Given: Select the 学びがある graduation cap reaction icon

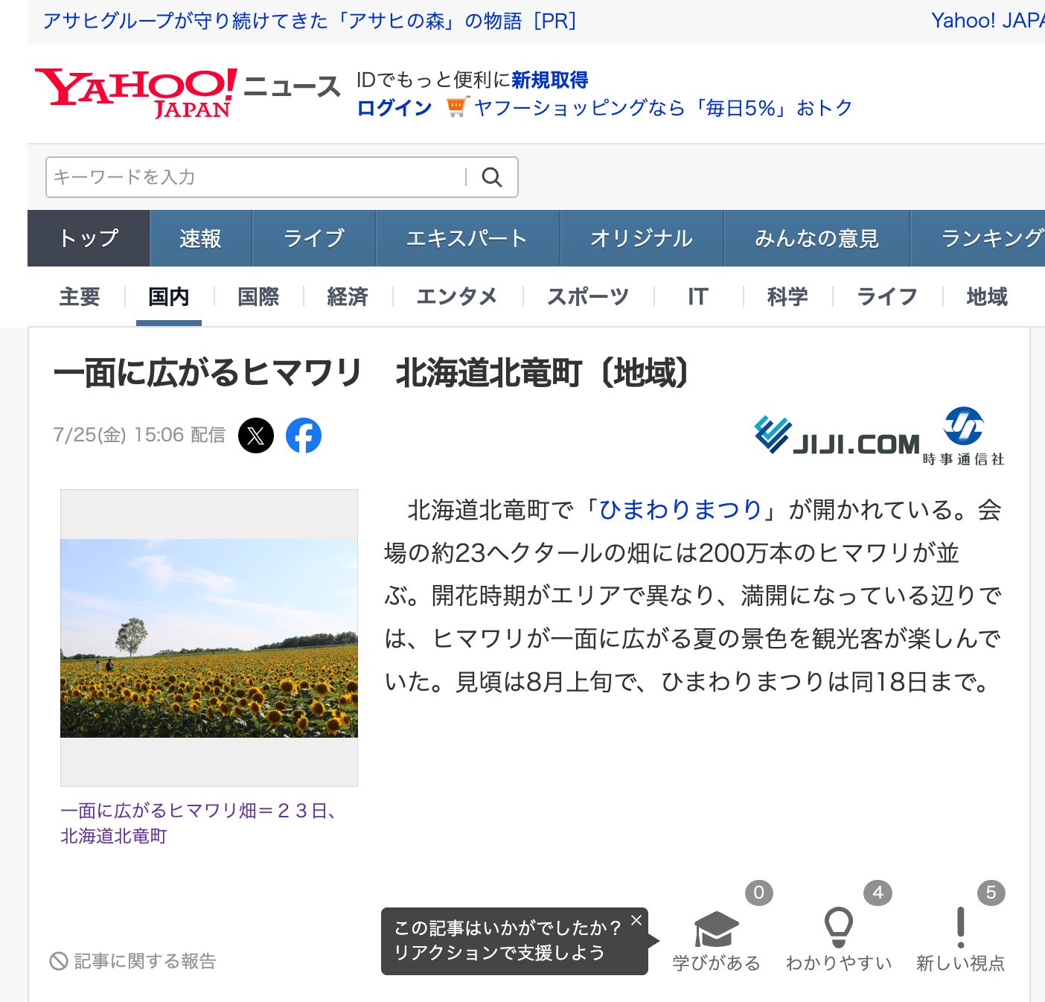Looking at the screenshot, I should [x=715, y=928].
